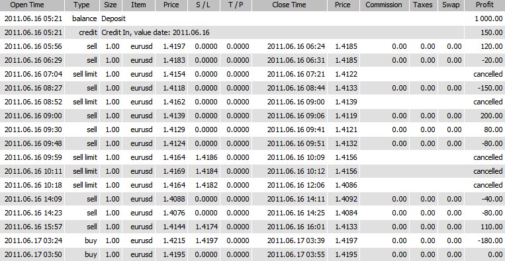Sort by the Close Time column header
Image resolution: width=505 pixels, height=261 pixels.
289,5
